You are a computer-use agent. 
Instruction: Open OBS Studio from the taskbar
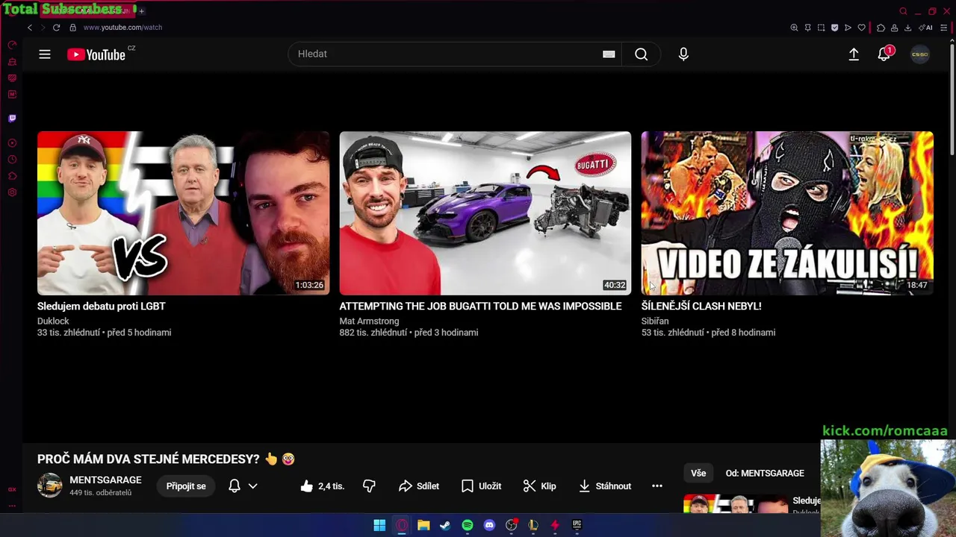click(x=511, y=525)
